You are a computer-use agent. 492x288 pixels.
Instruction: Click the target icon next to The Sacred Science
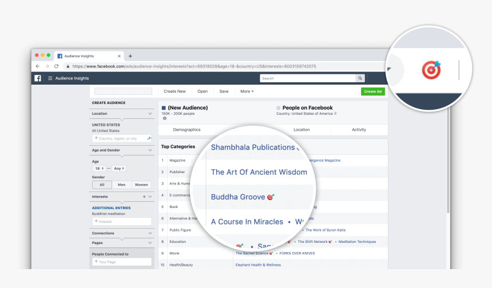tap(271, 253)
